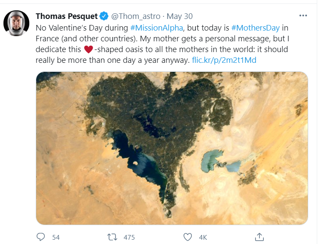331x244 pixels.
Task: Open the Thomas Pesquet display name
Action: pos(67,16)
